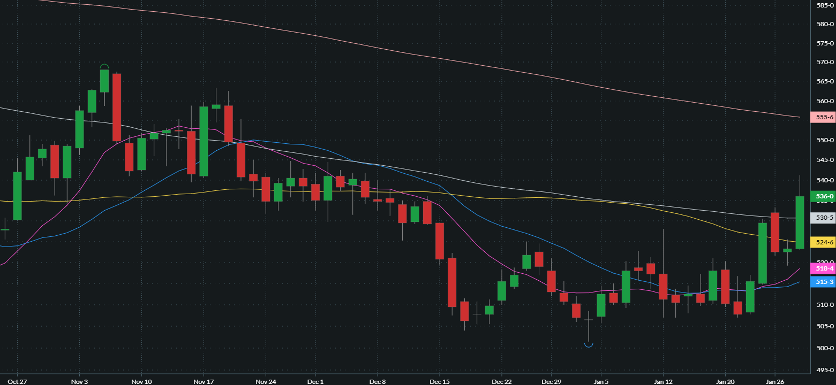Select the blue 515-3 moving average label

[823, 282]
